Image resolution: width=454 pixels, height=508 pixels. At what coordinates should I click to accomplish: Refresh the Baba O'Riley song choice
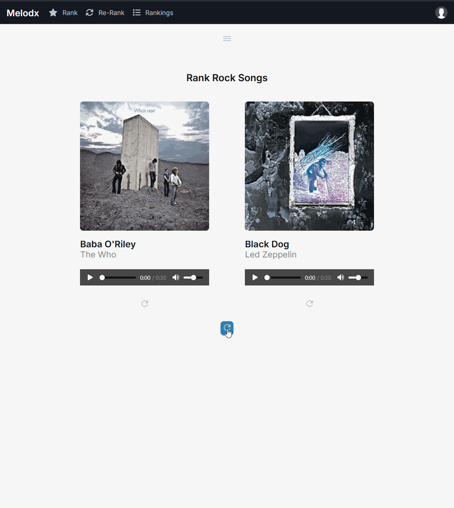click(145, 303)
